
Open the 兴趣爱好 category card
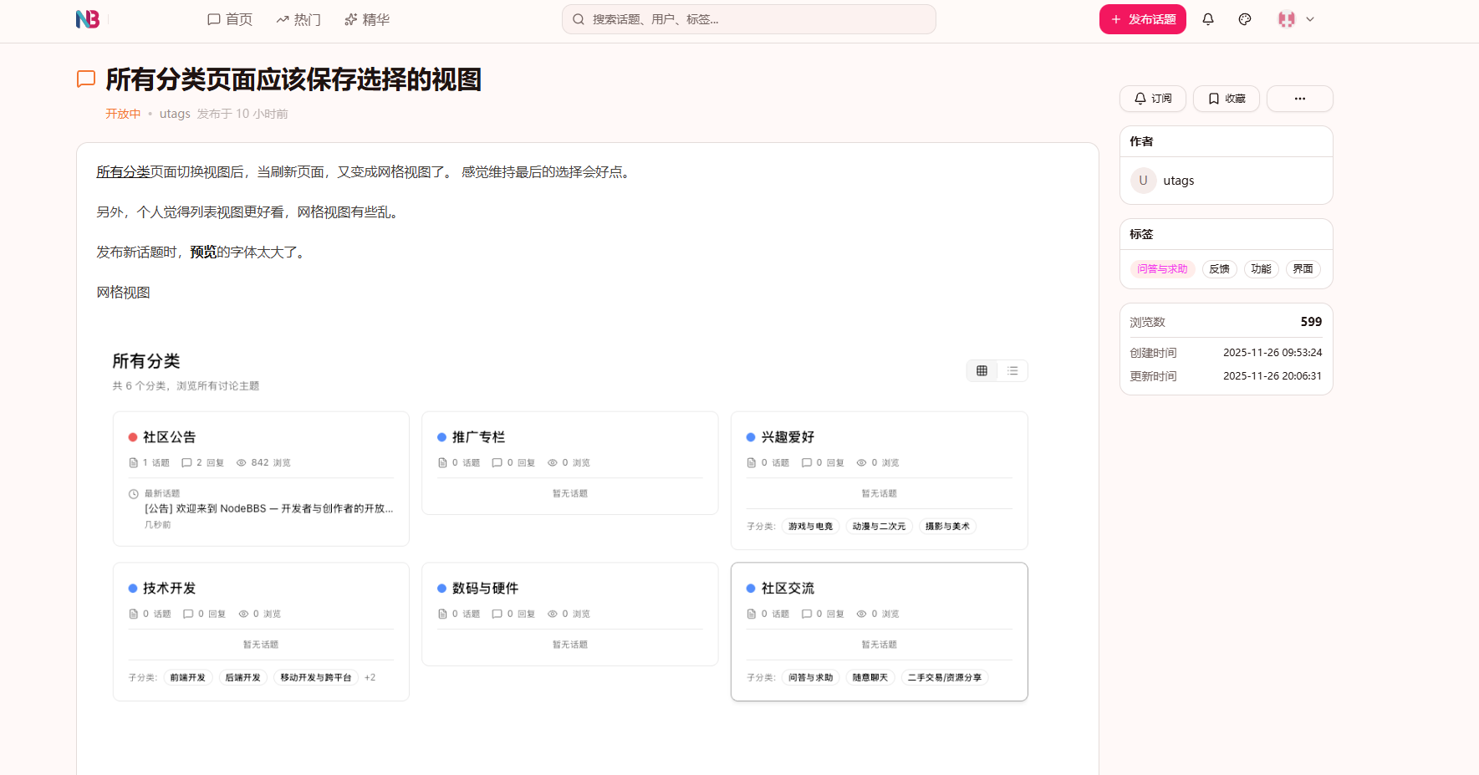pyautogui.click(x=880, y=481)
